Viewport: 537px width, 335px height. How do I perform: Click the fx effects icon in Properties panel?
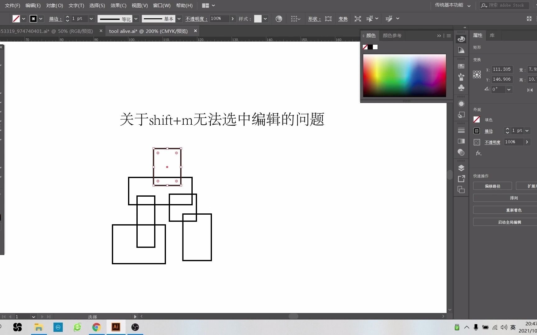(479, 153)
